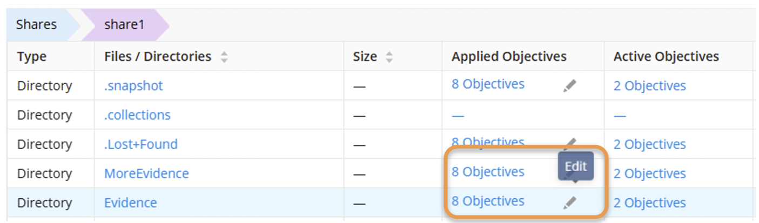Click the edit pencil in .Lost+Found row

tap(569, 143)
